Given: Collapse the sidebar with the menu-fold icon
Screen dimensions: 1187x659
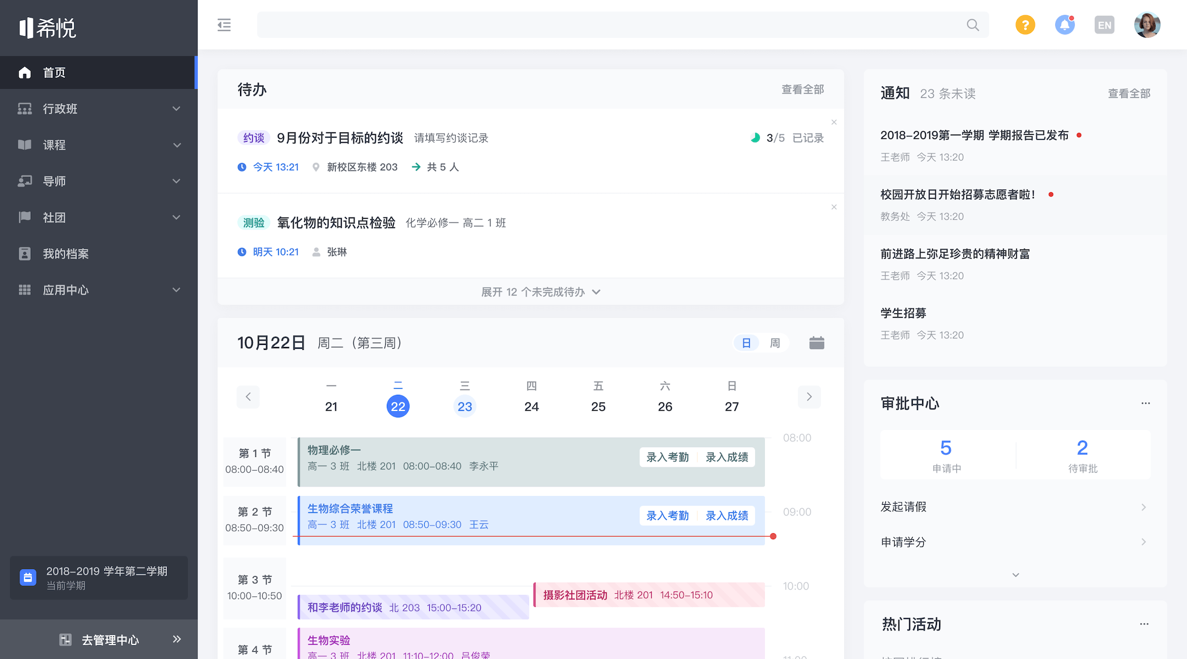Looking at the screenshot, I should click(x=224, y=25).
